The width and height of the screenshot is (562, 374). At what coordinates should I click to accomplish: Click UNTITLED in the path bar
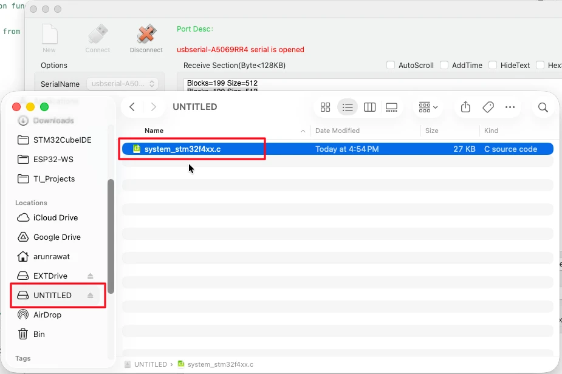(x=150, y=364)
